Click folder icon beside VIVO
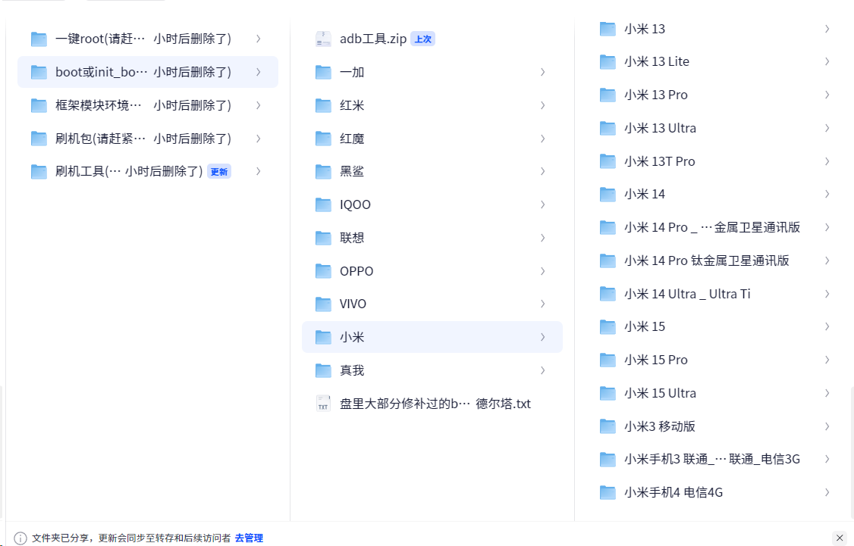Viewport: 854px width, 546px height. [323, 304]
